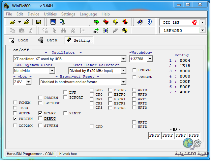Enable the DEBUG checkbox
The height and width of the screenshot is (161, 211).
pyautogui.click(x=40, y=119)
